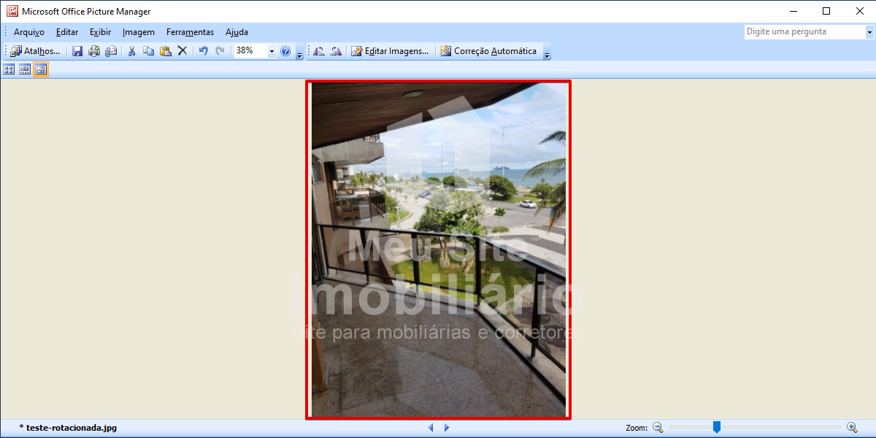Expand toolbar options after Correção Automática
The width and height of the screenshot is (876, 438).
(547, 54)
